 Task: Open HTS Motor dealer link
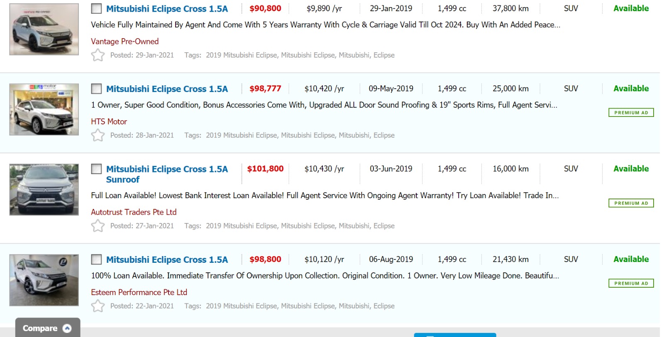pyautogui.click(x=109, y=121)
